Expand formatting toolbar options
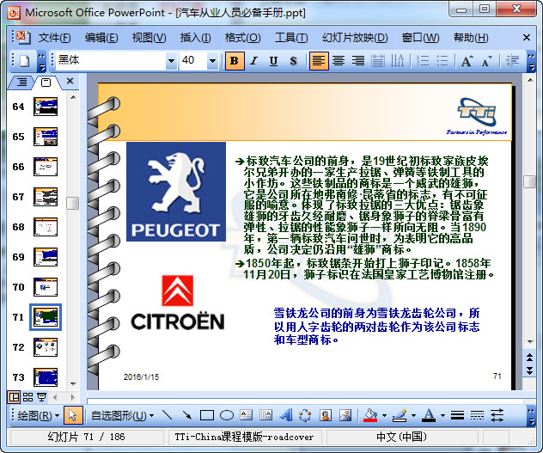 [x=531, y=62]
